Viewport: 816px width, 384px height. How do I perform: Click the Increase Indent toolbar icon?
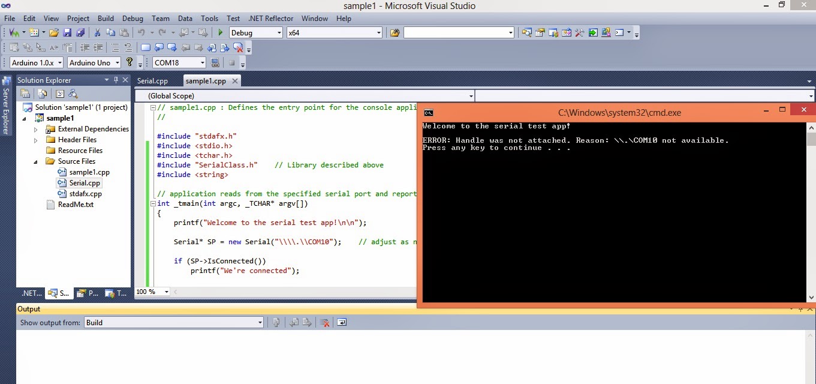tap(98, 47)
